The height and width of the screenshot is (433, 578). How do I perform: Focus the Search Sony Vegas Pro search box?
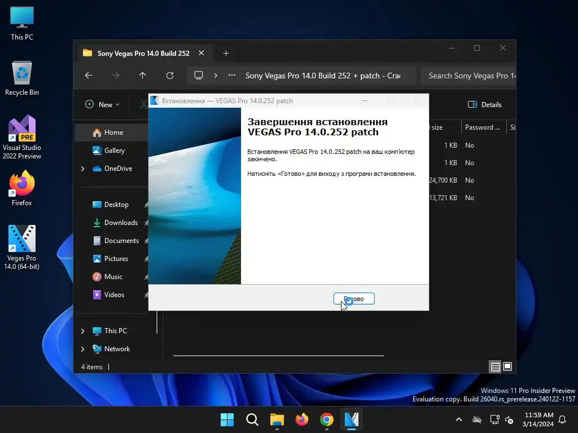pos(468,76)
